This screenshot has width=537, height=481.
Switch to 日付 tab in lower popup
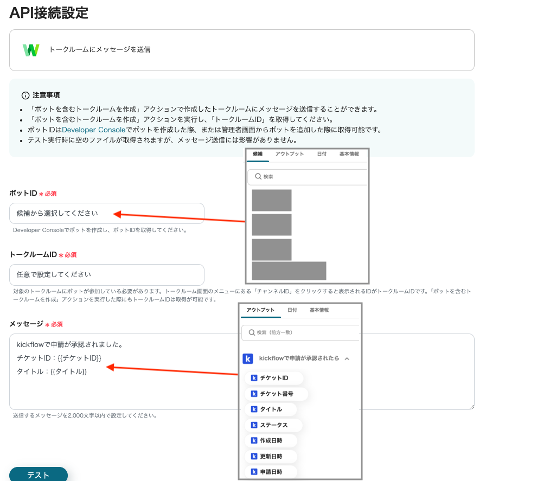[x=292, y=310]
